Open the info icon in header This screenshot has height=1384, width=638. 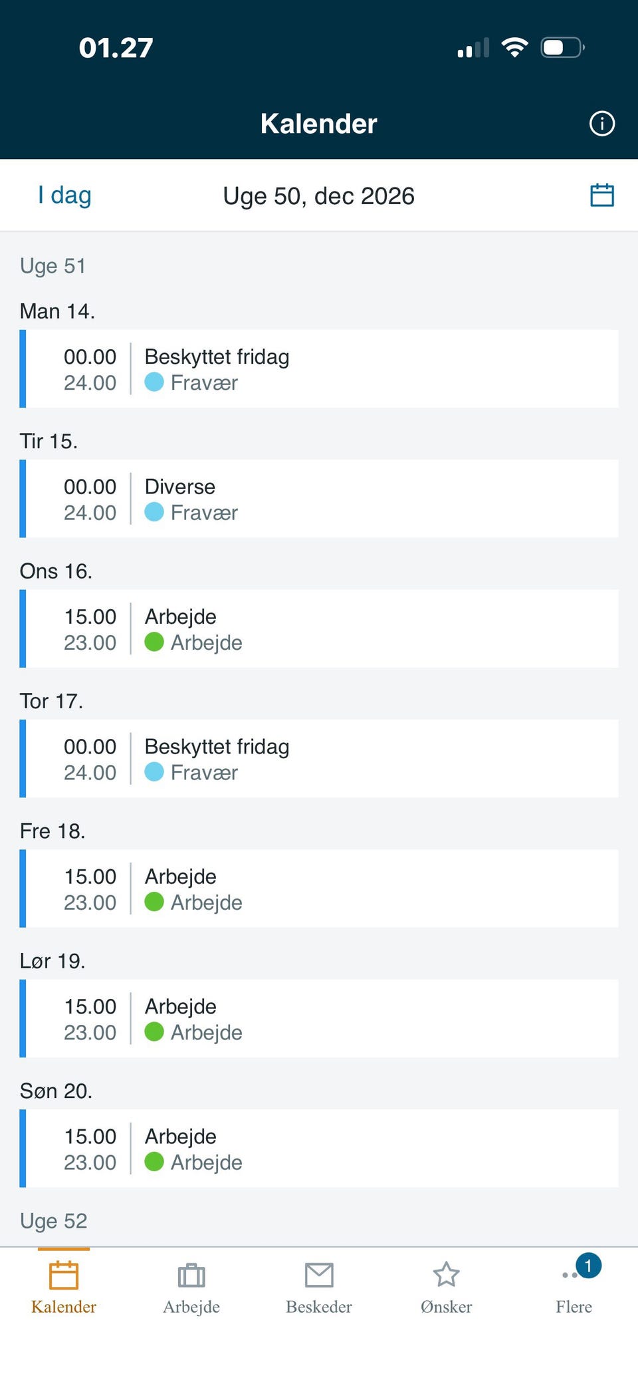pos(602,124)
